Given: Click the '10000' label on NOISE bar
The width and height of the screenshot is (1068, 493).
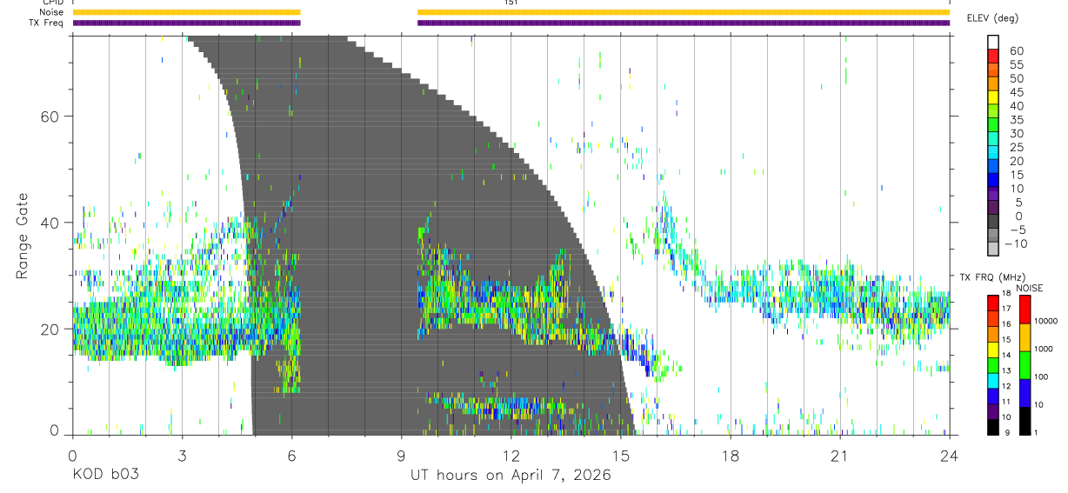Looking at the screenshot, I should pyautogui.click(x=1045, y=321).
